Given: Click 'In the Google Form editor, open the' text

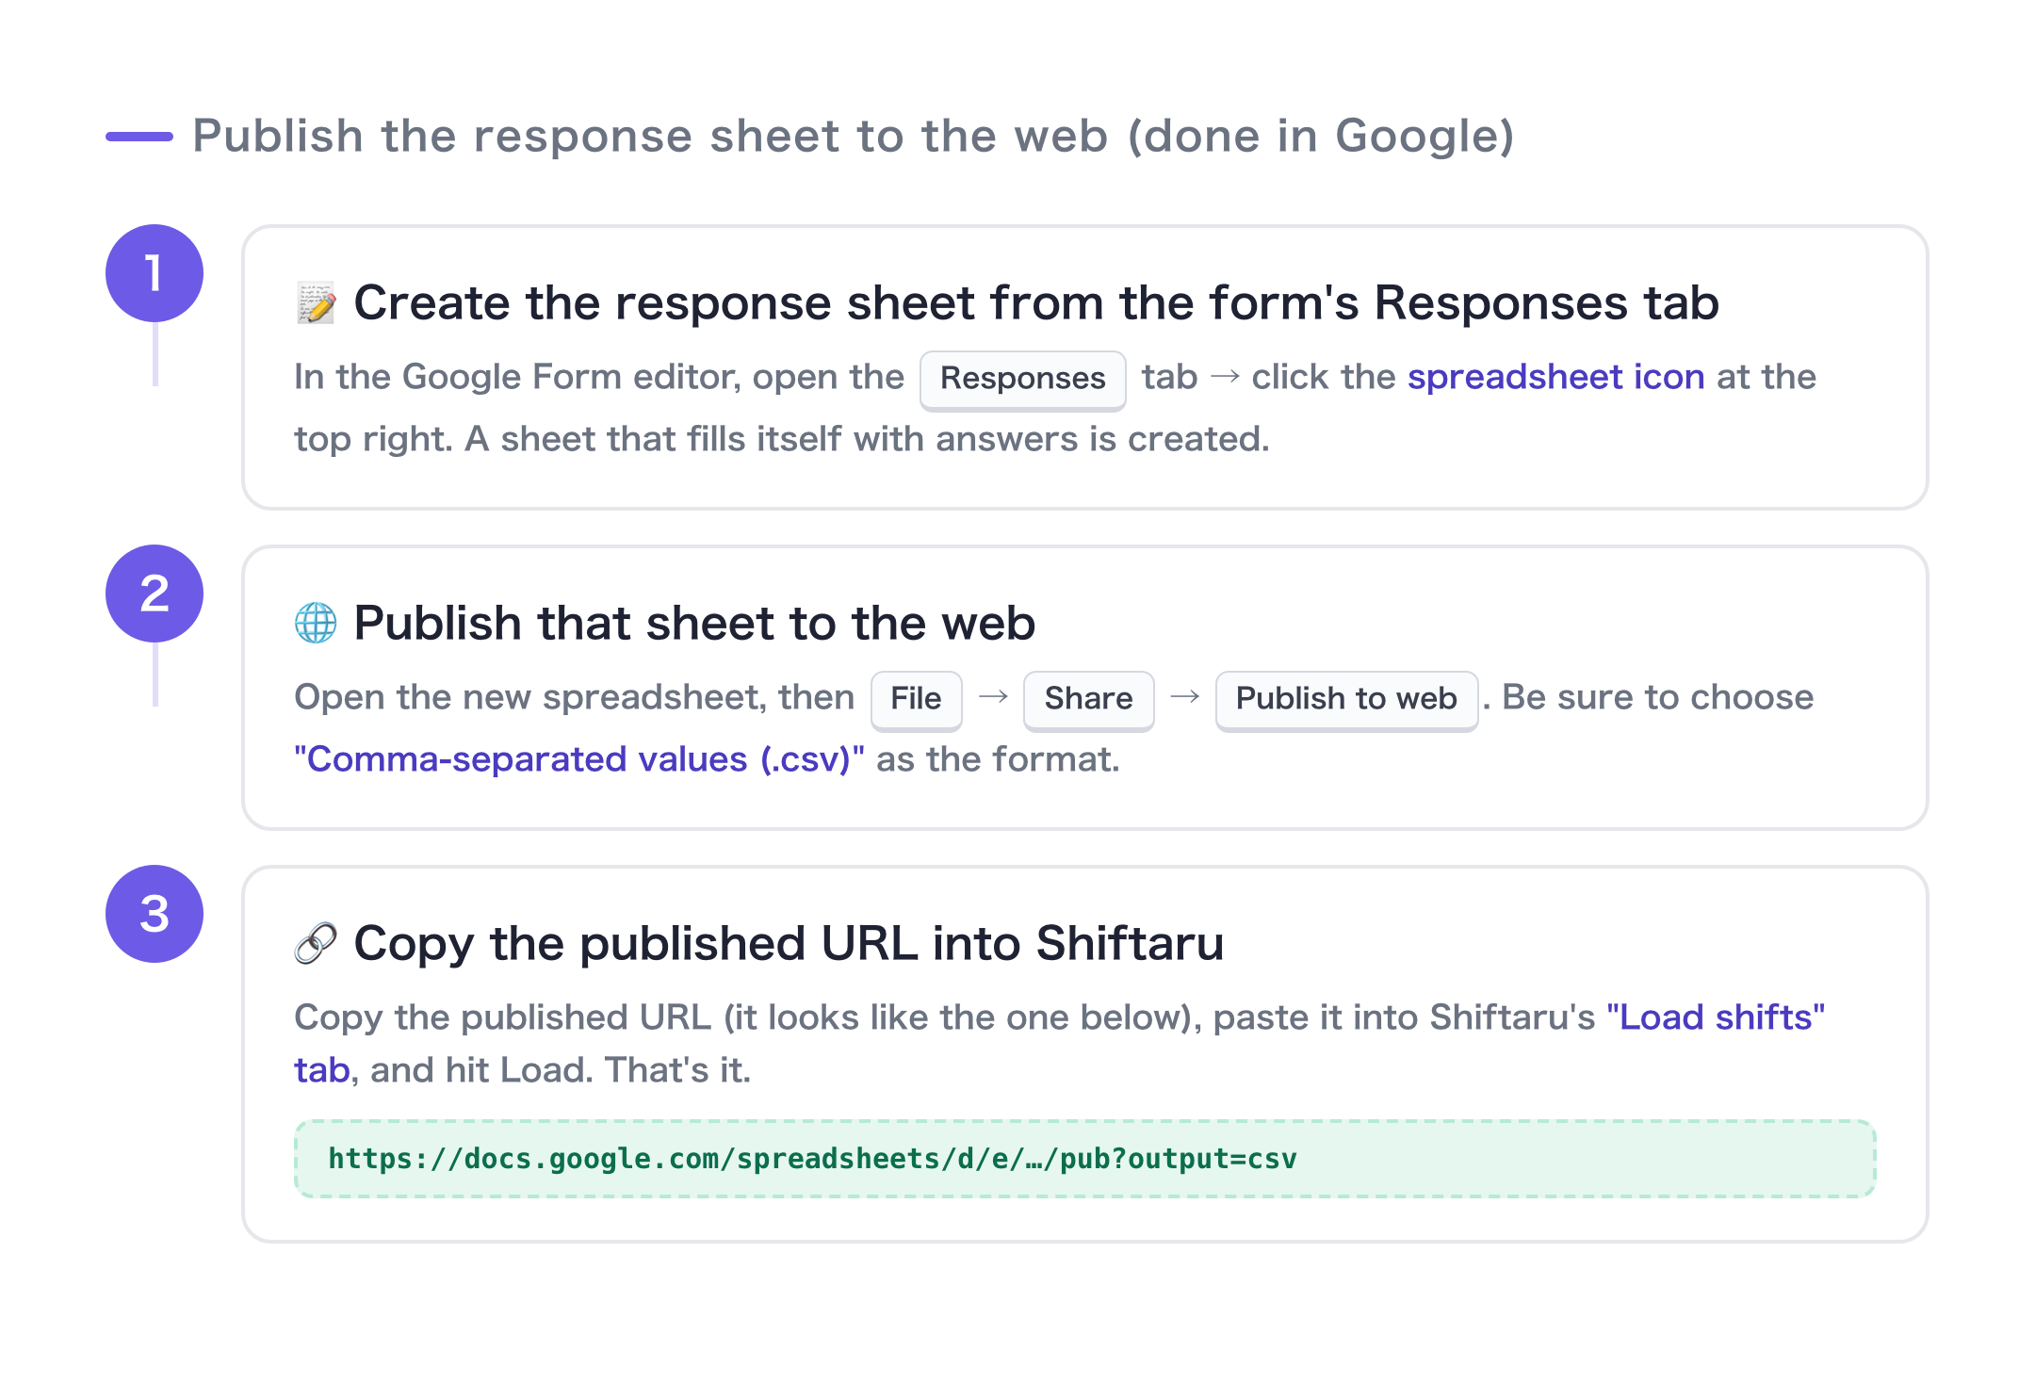Looking at the screenshot, I should [x=599, y=377].
